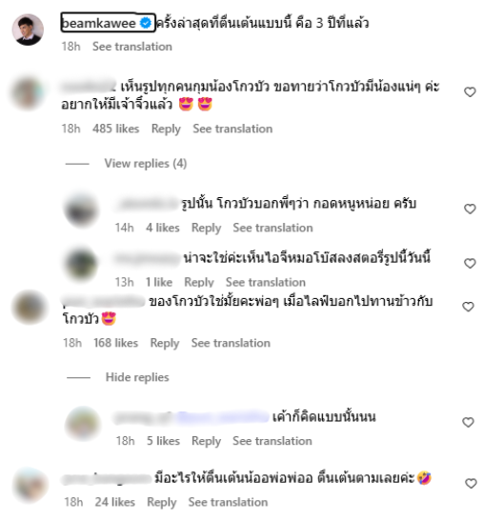Translate the comment with 24 likes
The image size is (503, 520).
coord(228,502)
